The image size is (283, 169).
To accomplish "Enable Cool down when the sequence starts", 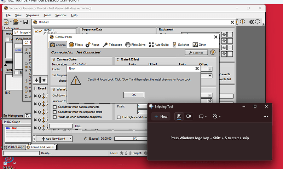I will [55, 112].
